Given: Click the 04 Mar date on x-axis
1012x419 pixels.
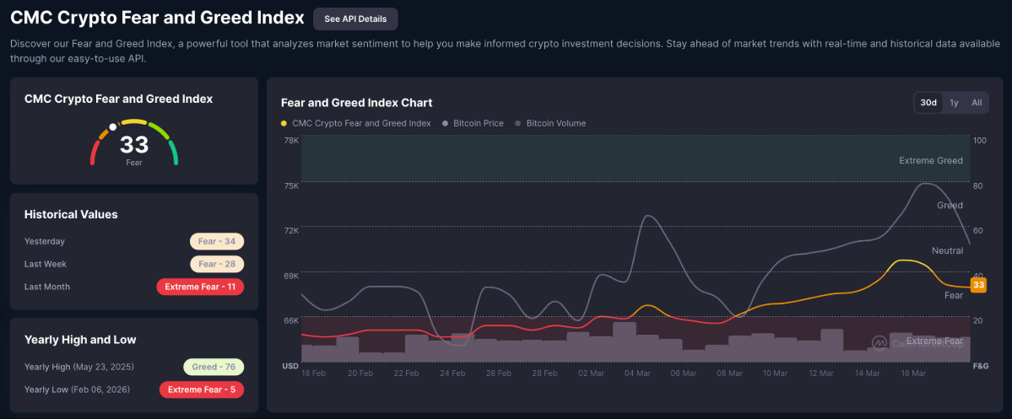Looking at the screenshot, I should point(636,373).
